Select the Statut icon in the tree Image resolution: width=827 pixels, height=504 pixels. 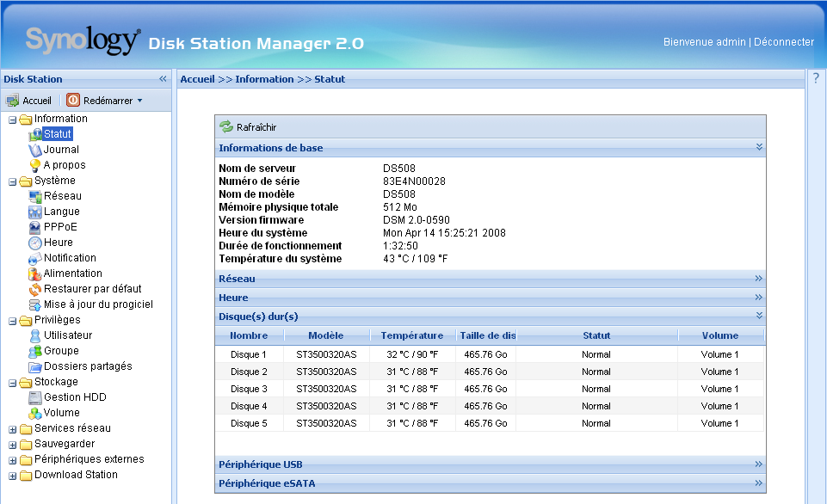pos(34,134)
